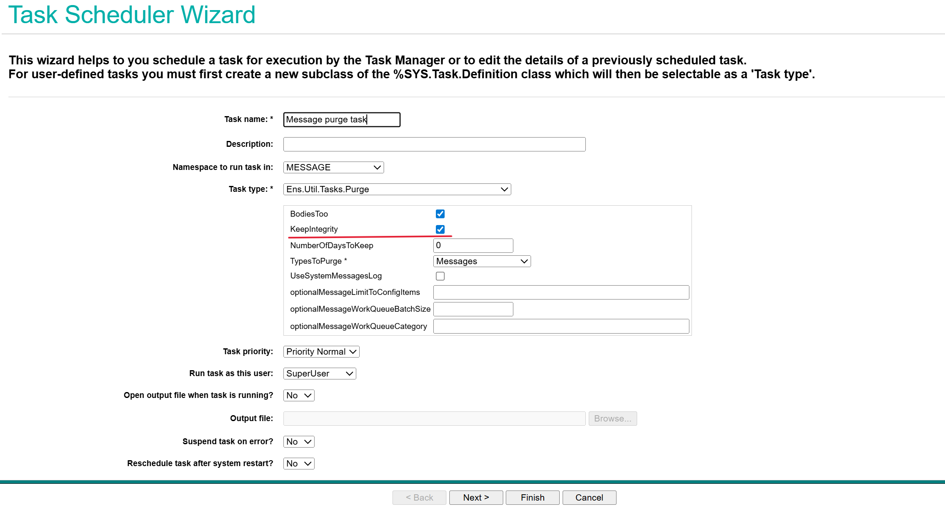Expand Reschedule task after system restart dropdown

[x=299, y=464]
